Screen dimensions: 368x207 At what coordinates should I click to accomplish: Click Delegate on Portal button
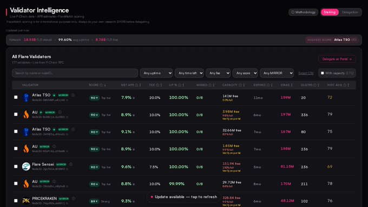click(337, 59)
